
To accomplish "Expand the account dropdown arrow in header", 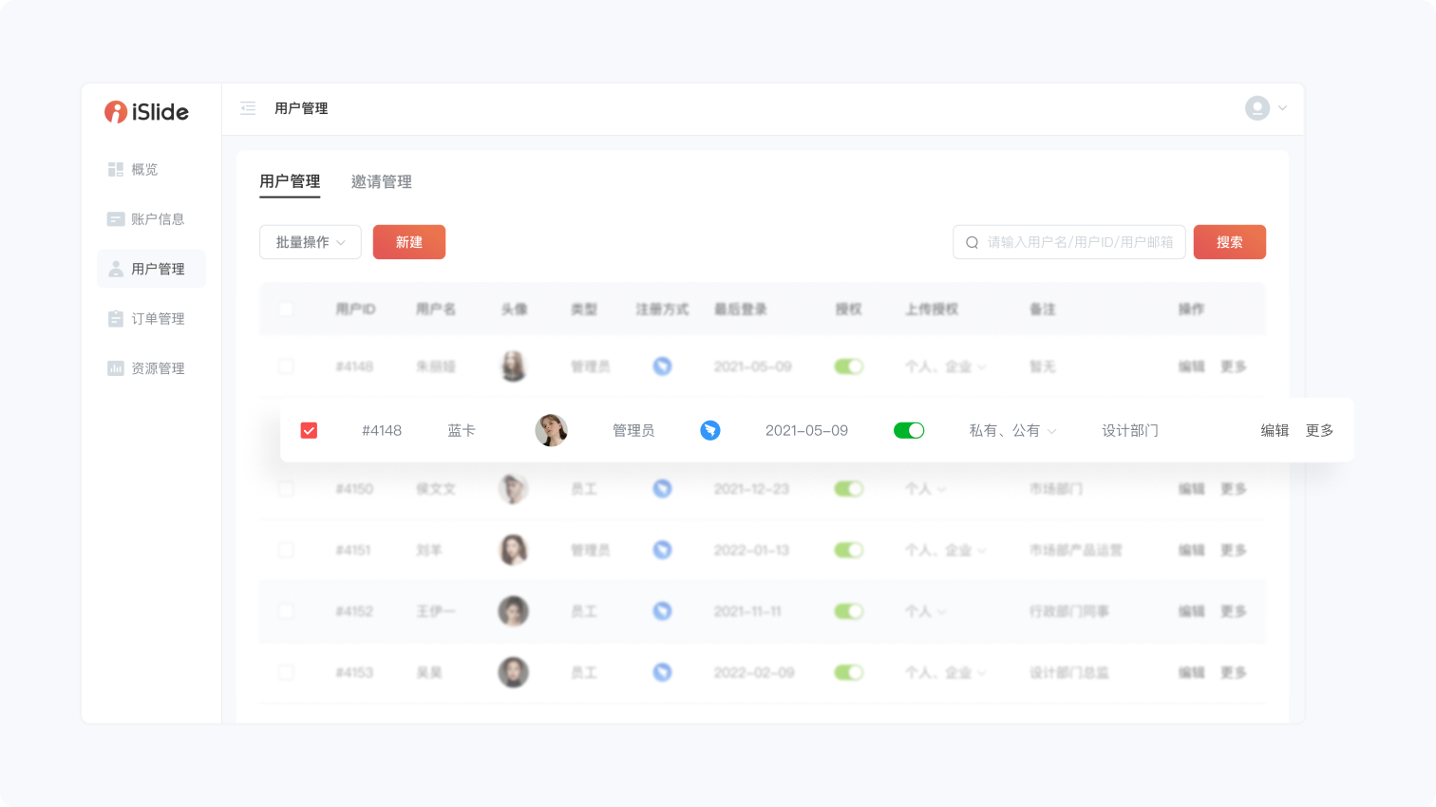I will point(1282,108).
